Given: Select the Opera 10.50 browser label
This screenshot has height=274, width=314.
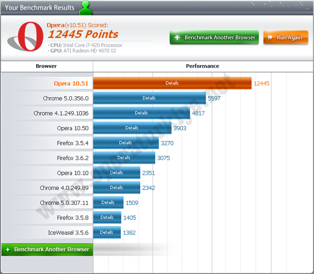Looking at the screenshot, I should coord(73,128).
